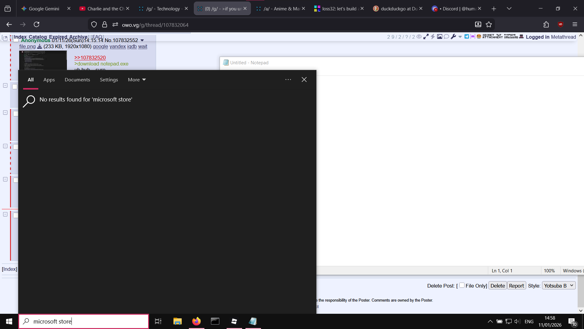584x329 pixels.
Task: Click download icon next to file.png
Action: point(40,46)
